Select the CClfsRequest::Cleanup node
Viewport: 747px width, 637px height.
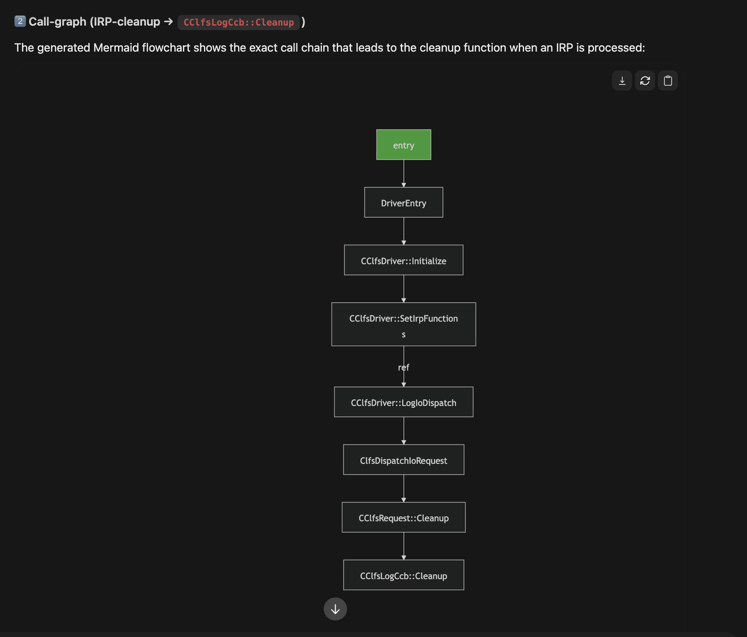(404, 518)
